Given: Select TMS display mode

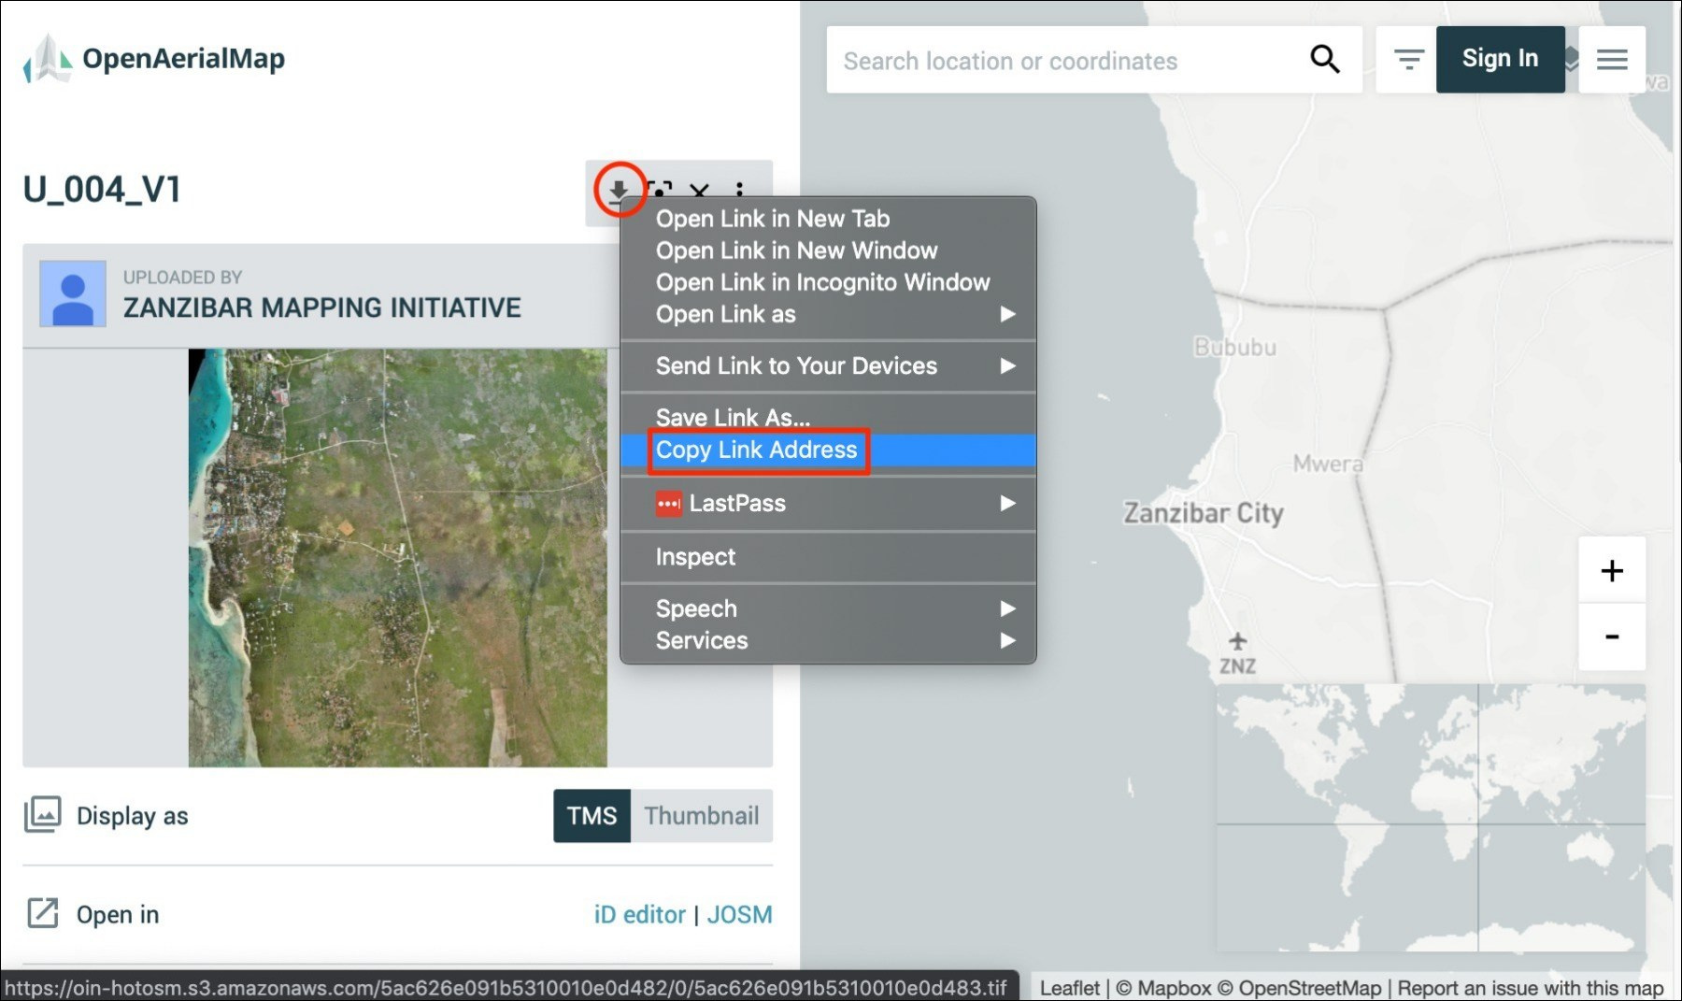Looking at the screenshot, I should point(592,815).
